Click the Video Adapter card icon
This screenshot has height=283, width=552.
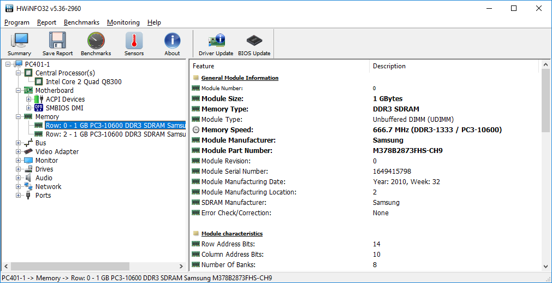pos(28,151)
